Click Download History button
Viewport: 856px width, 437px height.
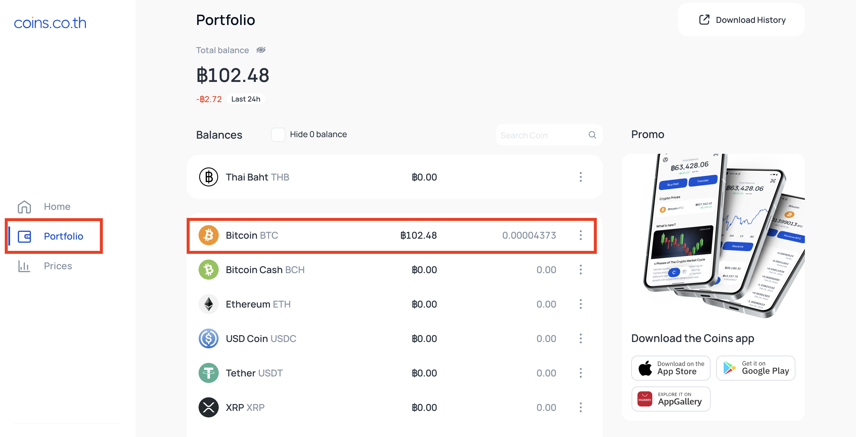(741, 20)
